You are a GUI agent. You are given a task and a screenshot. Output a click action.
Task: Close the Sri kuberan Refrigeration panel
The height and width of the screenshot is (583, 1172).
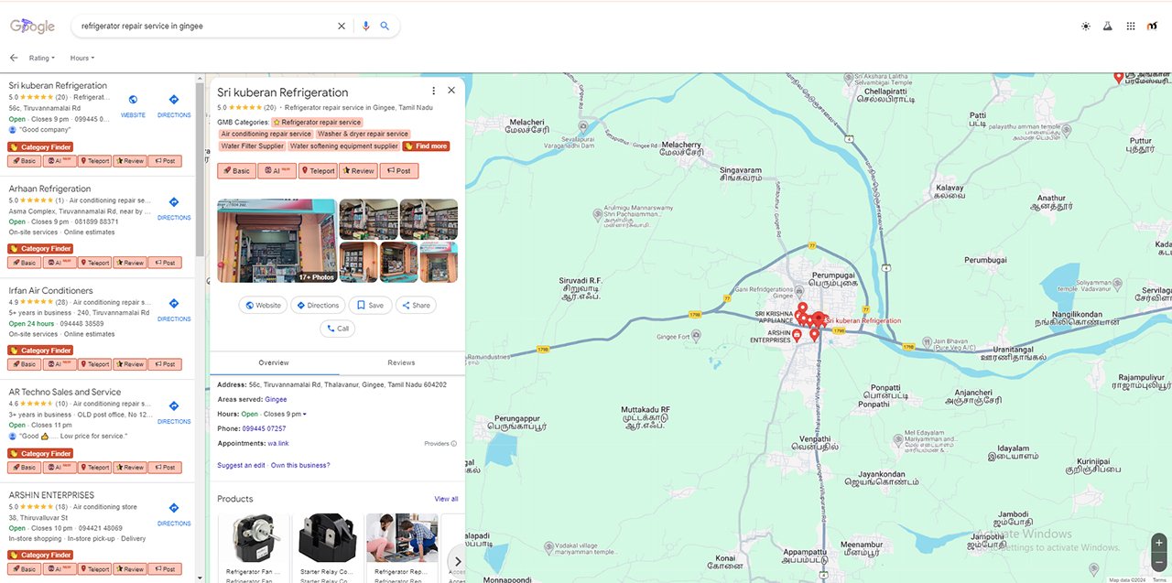[x=451, y=91]
